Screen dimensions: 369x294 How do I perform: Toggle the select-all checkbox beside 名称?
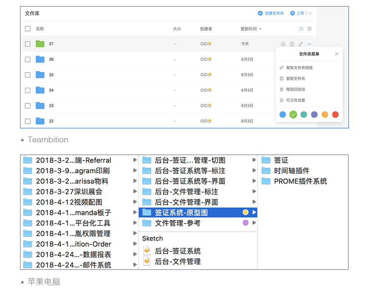pyautogui.click(x=28, y=29)
